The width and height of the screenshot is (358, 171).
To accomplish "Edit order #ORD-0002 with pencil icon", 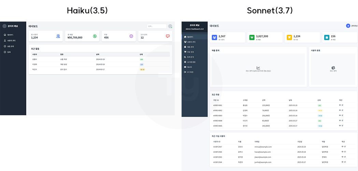I will (x=343, y=110).
